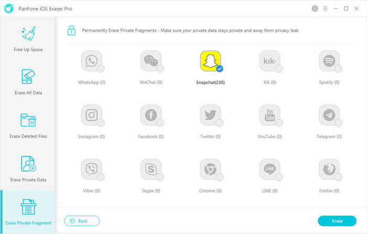Check the Facebook selection circle
Image resolution: width=367 pixels, height=234 pixels.
160,123
